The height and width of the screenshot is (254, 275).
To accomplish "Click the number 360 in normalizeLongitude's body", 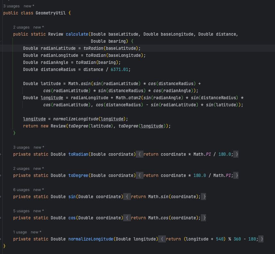I will click(237, 239).
